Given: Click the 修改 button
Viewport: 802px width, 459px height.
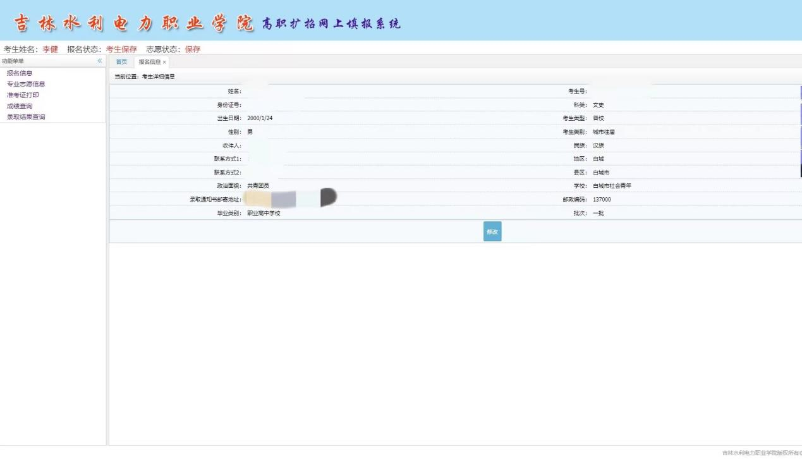Looking at the screenshot, I should (492, 231).
